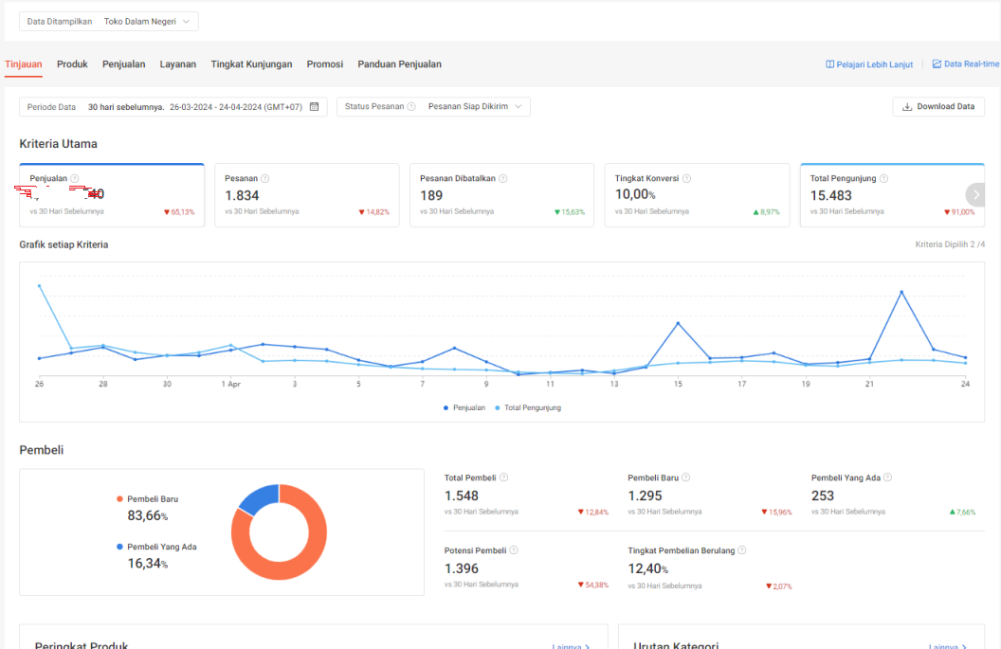The height and width of the screenshot is (649, 1001).
Task: Click info icon next to Tingkat Konversi
Action: click(687, 179)
